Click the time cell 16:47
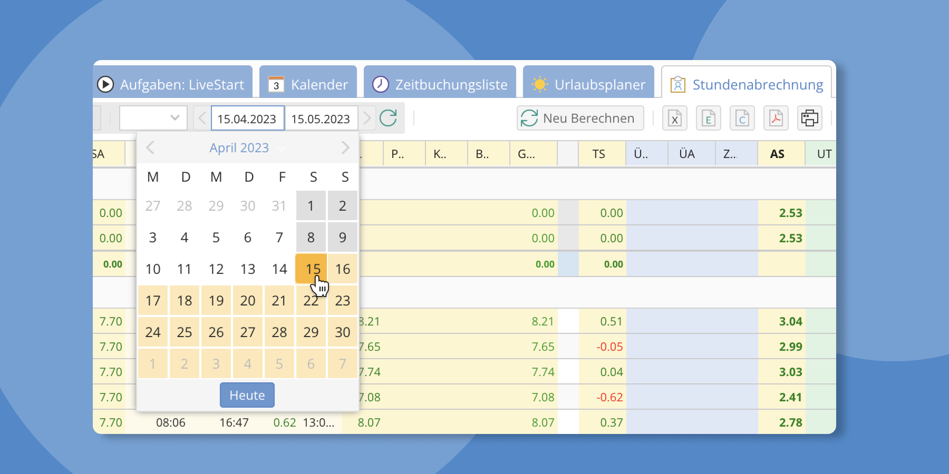The image size is (949, 474). coord(234,422)
